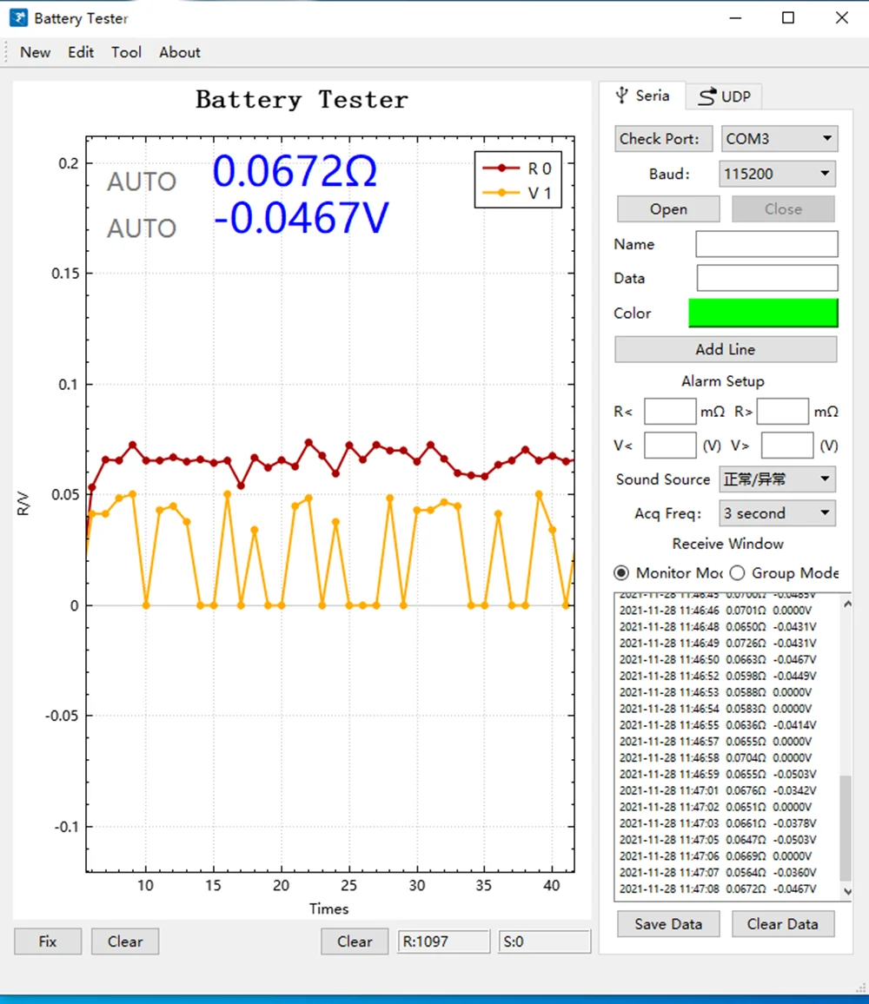Image resolution: width=869 pixels, height=1004 pixels.
Task: Maximize the Battery Tester window
Action: point(788,18)
